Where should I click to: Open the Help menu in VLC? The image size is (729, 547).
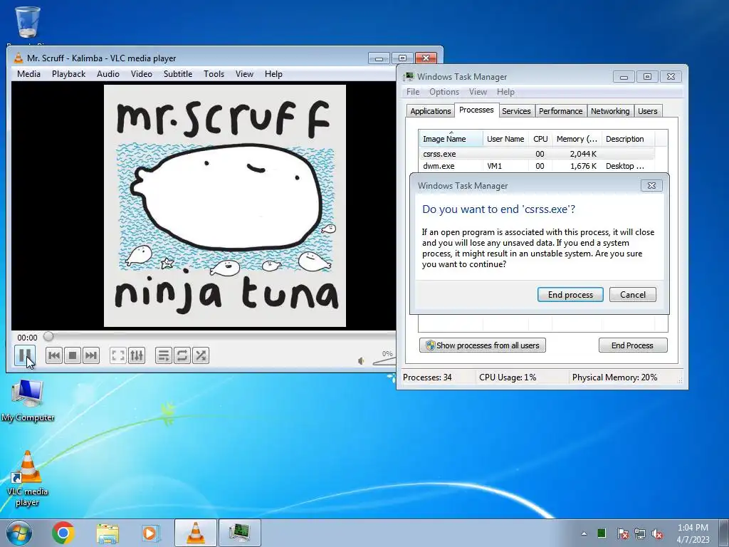273,74
